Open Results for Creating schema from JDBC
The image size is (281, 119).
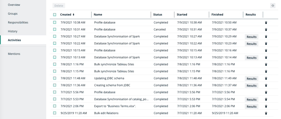tap(251, 86)
